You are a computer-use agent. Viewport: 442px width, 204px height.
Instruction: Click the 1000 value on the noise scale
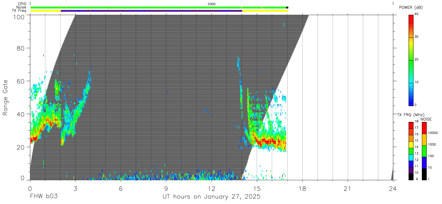coord(432,144)
